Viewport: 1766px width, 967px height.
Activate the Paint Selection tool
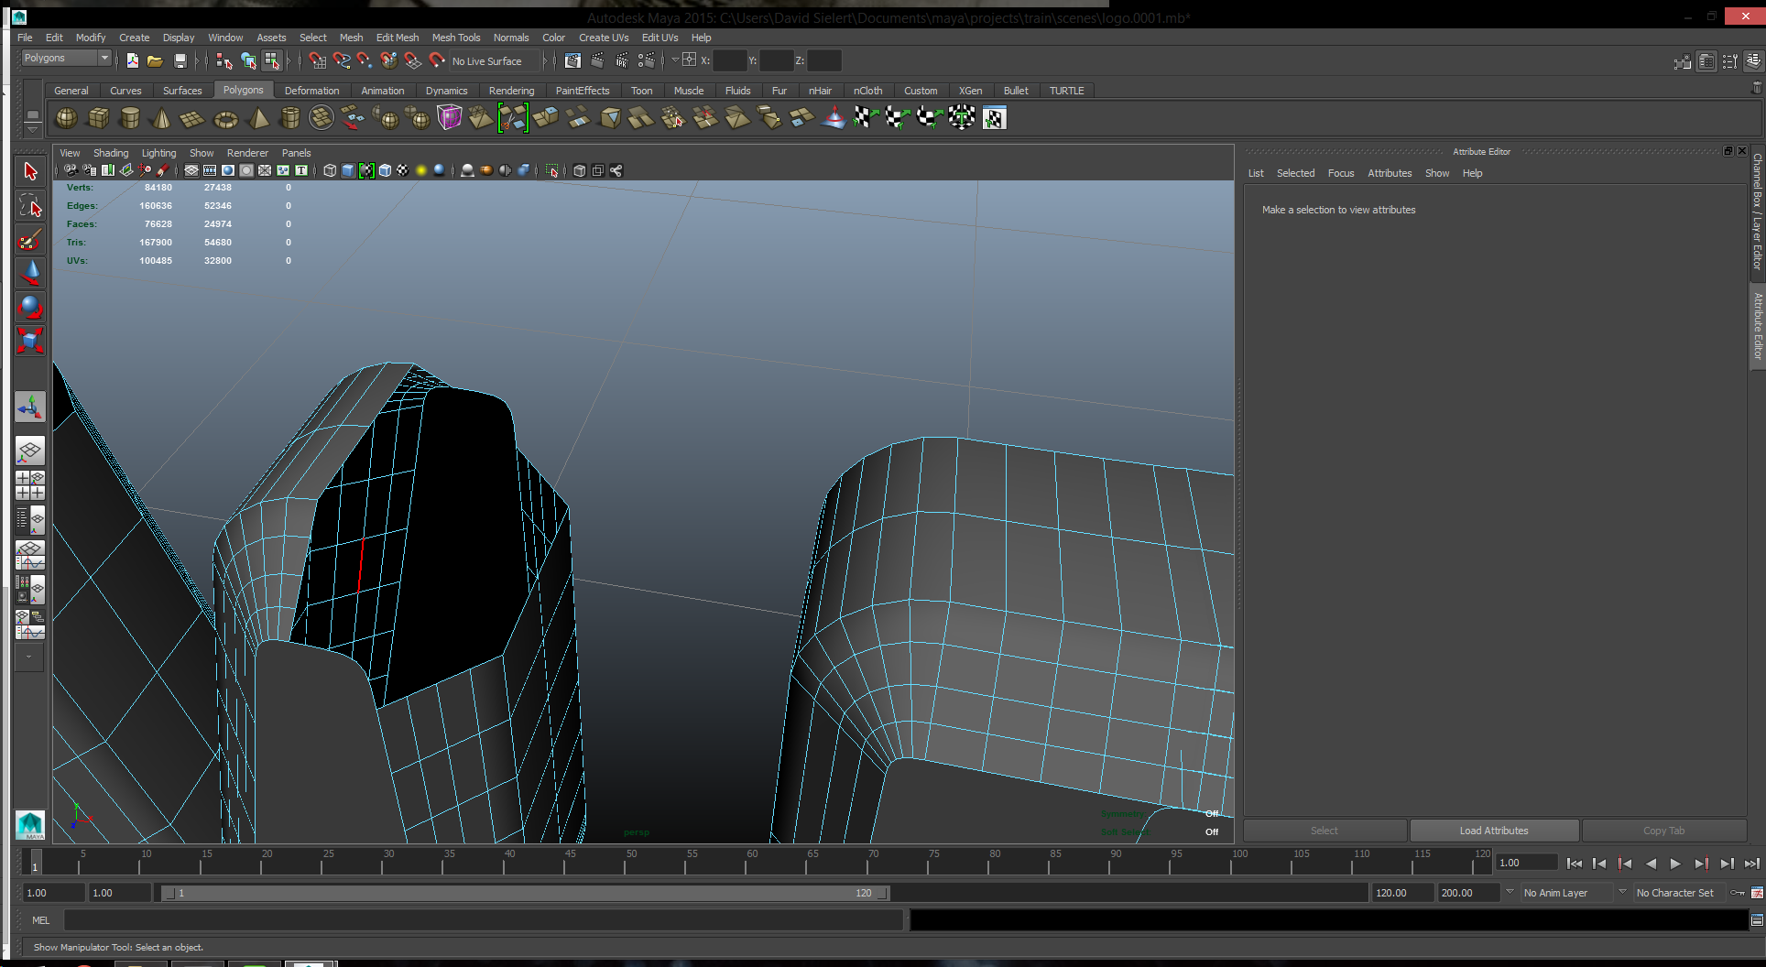click(30, 240)
